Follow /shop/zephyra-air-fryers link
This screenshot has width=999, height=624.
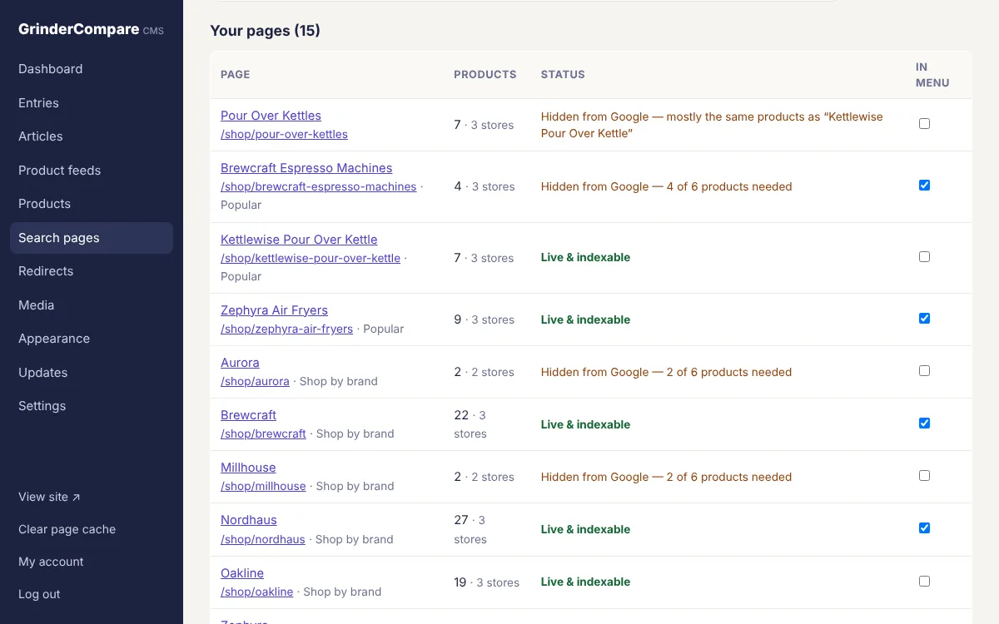[x=286, y=329]
